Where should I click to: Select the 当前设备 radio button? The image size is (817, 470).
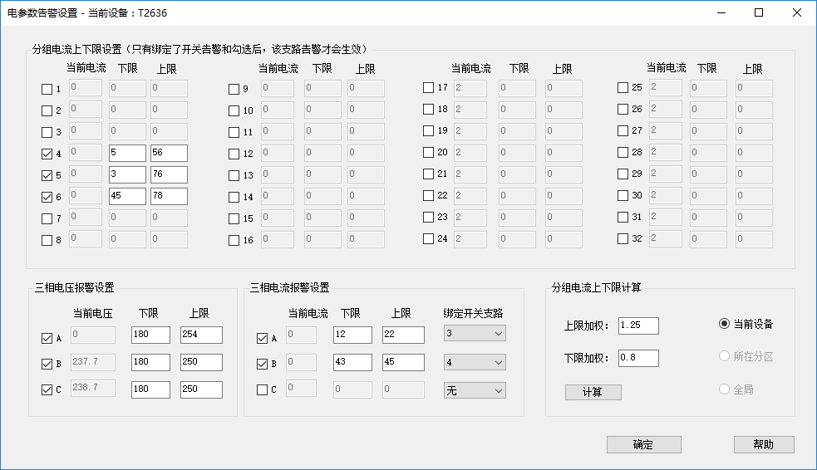(x=724, y=324)
